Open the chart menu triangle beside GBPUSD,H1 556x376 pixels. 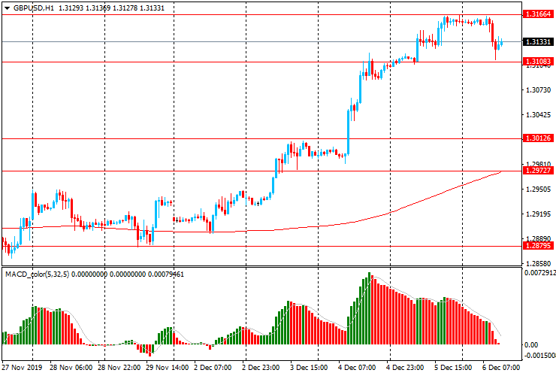point(7,8)
